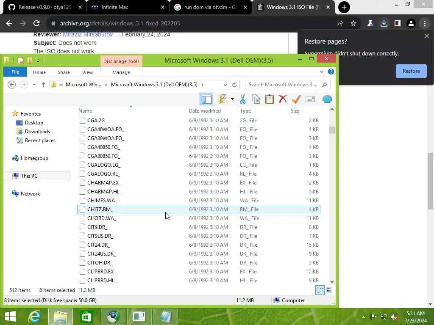Switch to Release v0.9.0 GitHub tab
The image size is (434, 325).
[45, 7]
